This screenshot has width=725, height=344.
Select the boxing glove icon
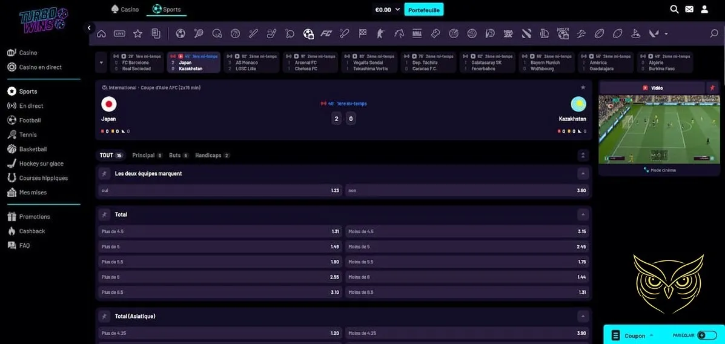coord(435,34)
